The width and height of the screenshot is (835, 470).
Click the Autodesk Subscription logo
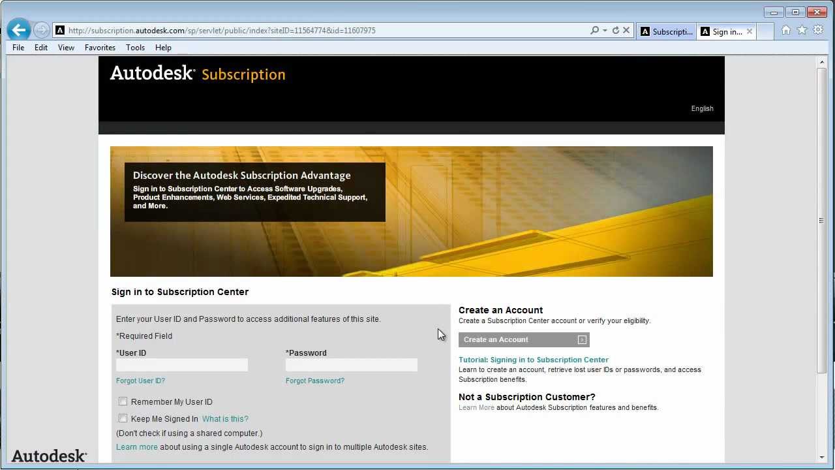pos(198,73)
